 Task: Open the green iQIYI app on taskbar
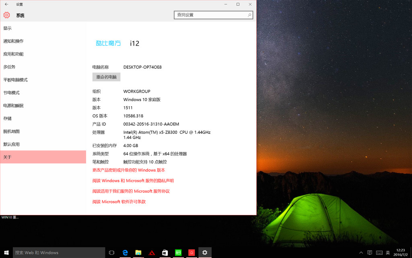click(x=178, y=253)
